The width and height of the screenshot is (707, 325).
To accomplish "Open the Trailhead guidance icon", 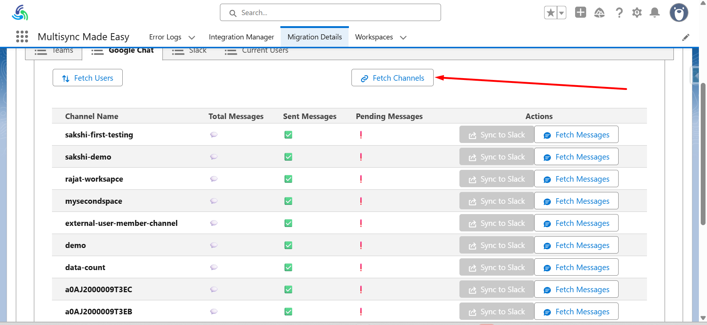I will pos(599,13).
